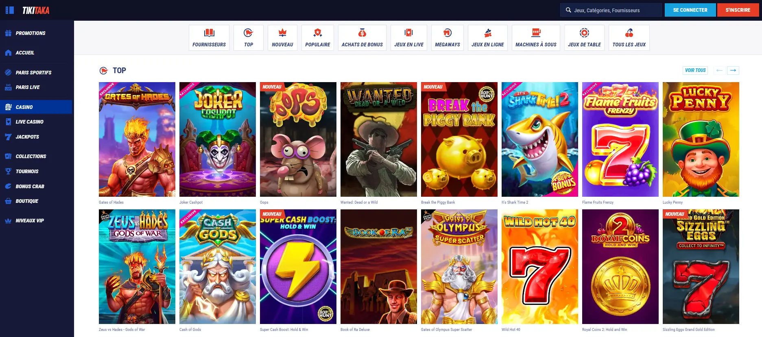The height and width of the screenshot is (337, 762).
Task: Open the Boutique basket icon
Action: click(x=8, y=201)
